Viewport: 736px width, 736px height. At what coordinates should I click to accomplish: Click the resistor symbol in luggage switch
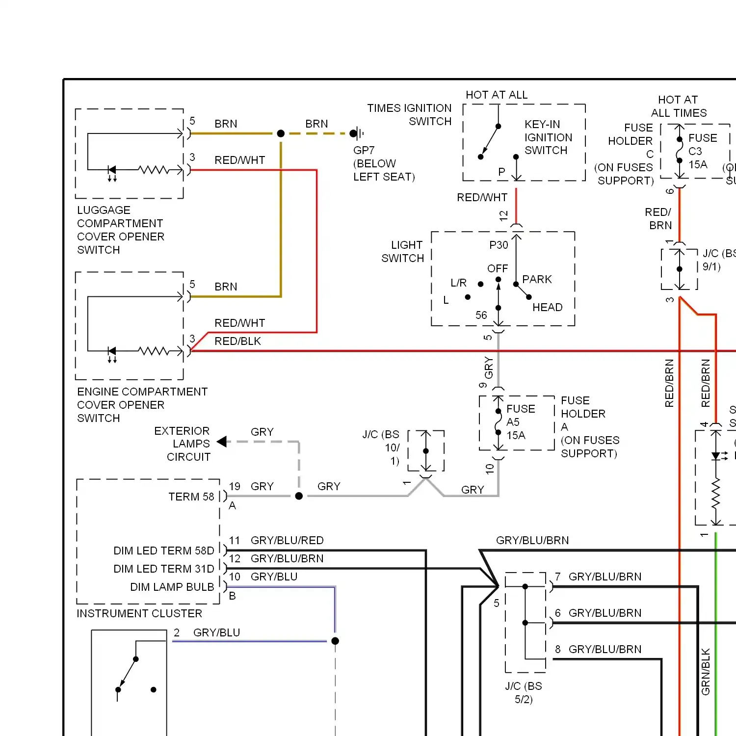click(154, 170)
